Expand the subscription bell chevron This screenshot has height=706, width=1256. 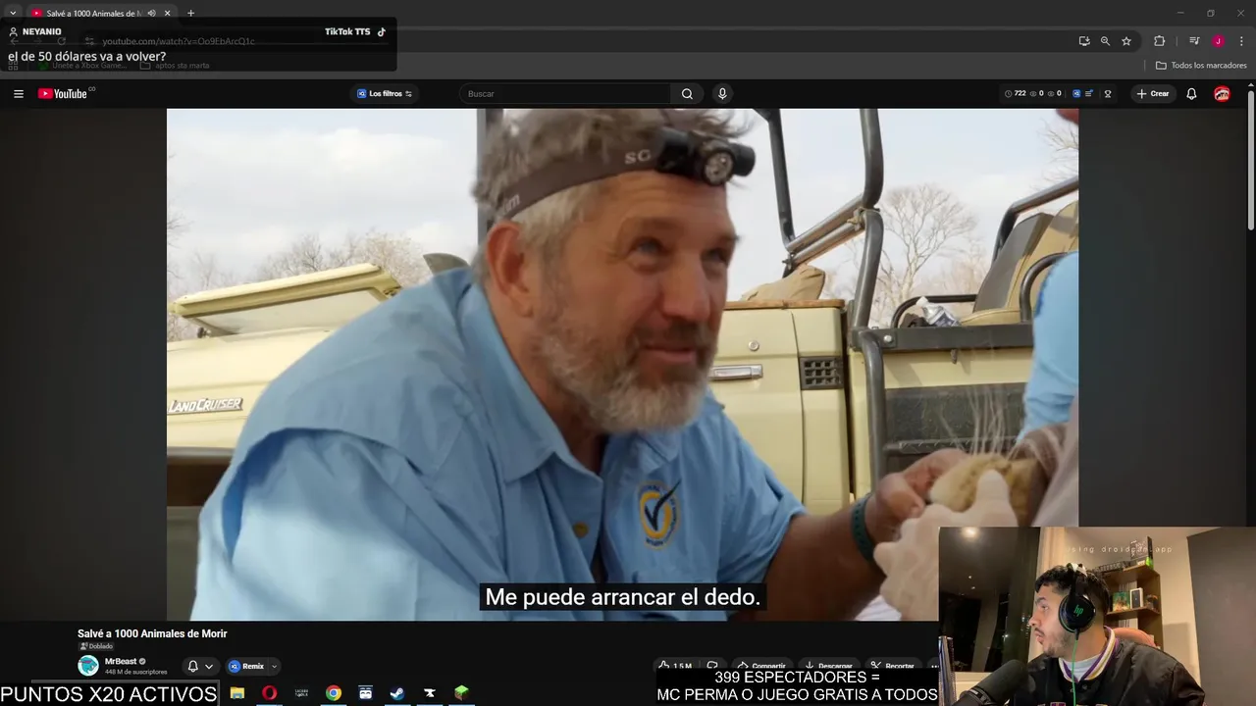pyautogui.click(x=209, y=667)
